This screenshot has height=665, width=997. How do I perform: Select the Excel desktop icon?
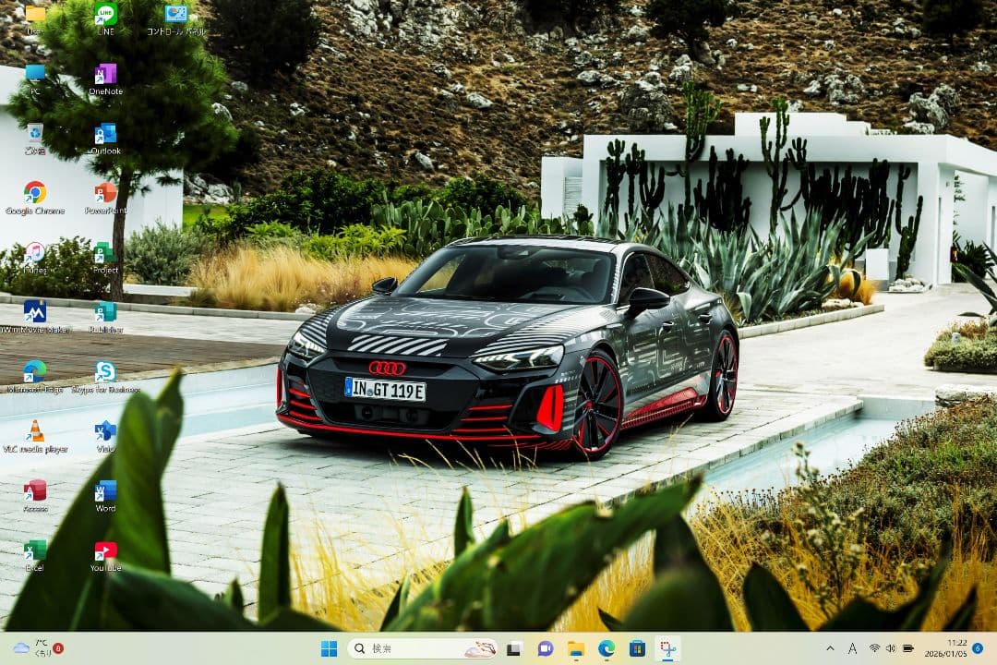(35, 550)
